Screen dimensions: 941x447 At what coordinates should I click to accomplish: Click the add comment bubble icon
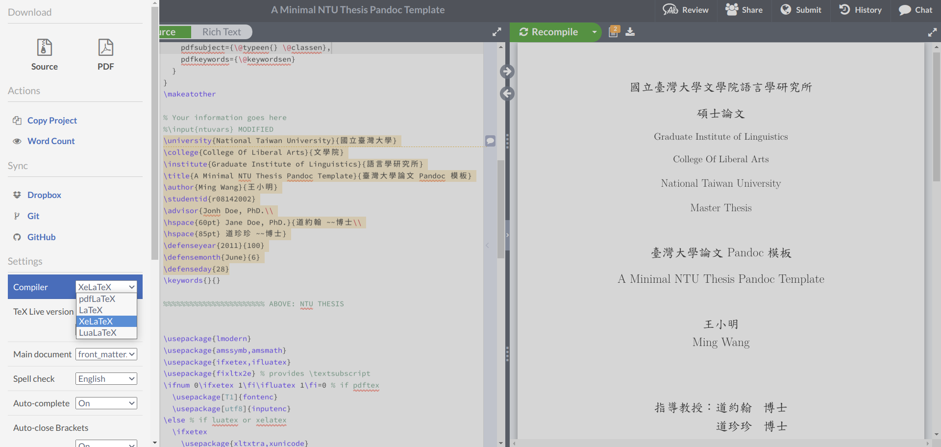490,141
